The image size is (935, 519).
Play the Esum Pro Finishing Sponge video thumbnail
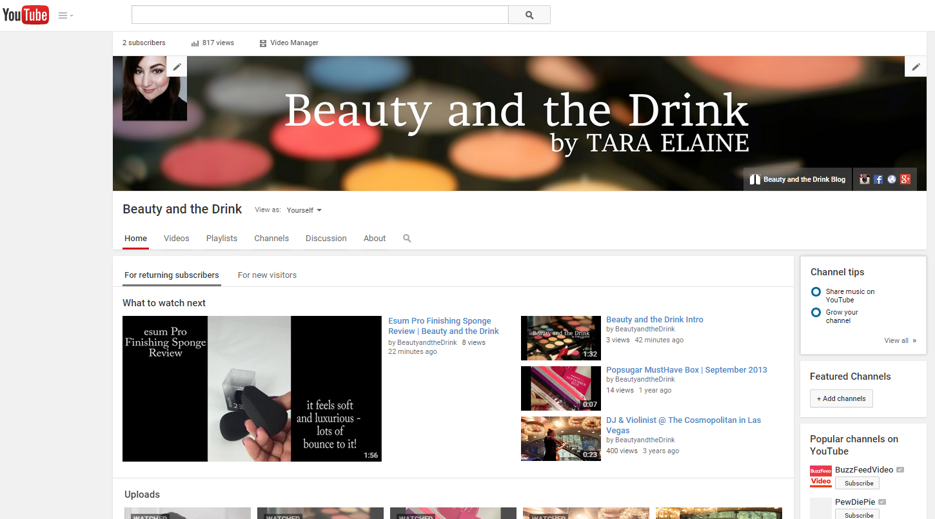(x=252, y=389)
